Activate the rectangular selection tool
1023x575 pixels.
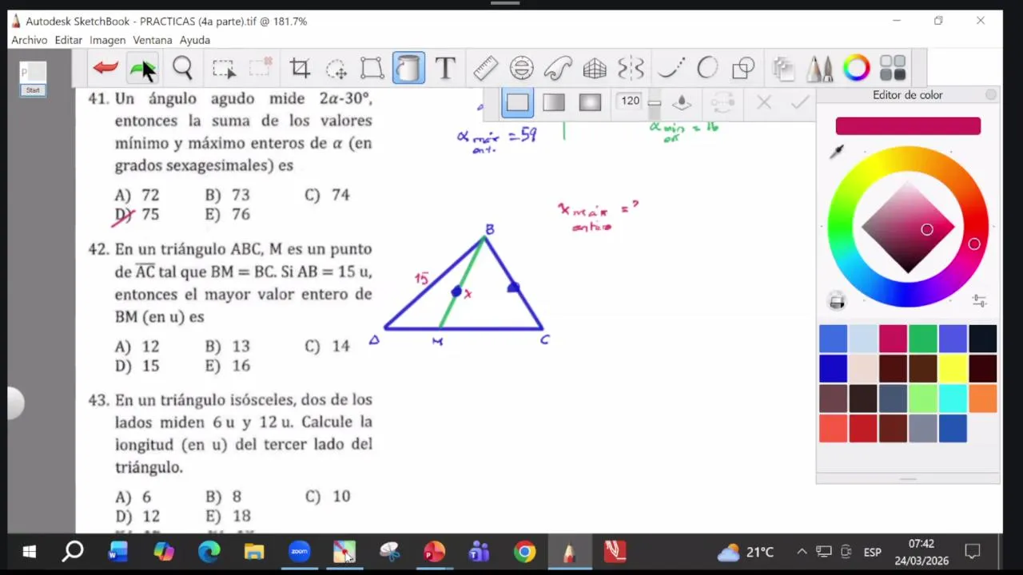pos(224,69)
